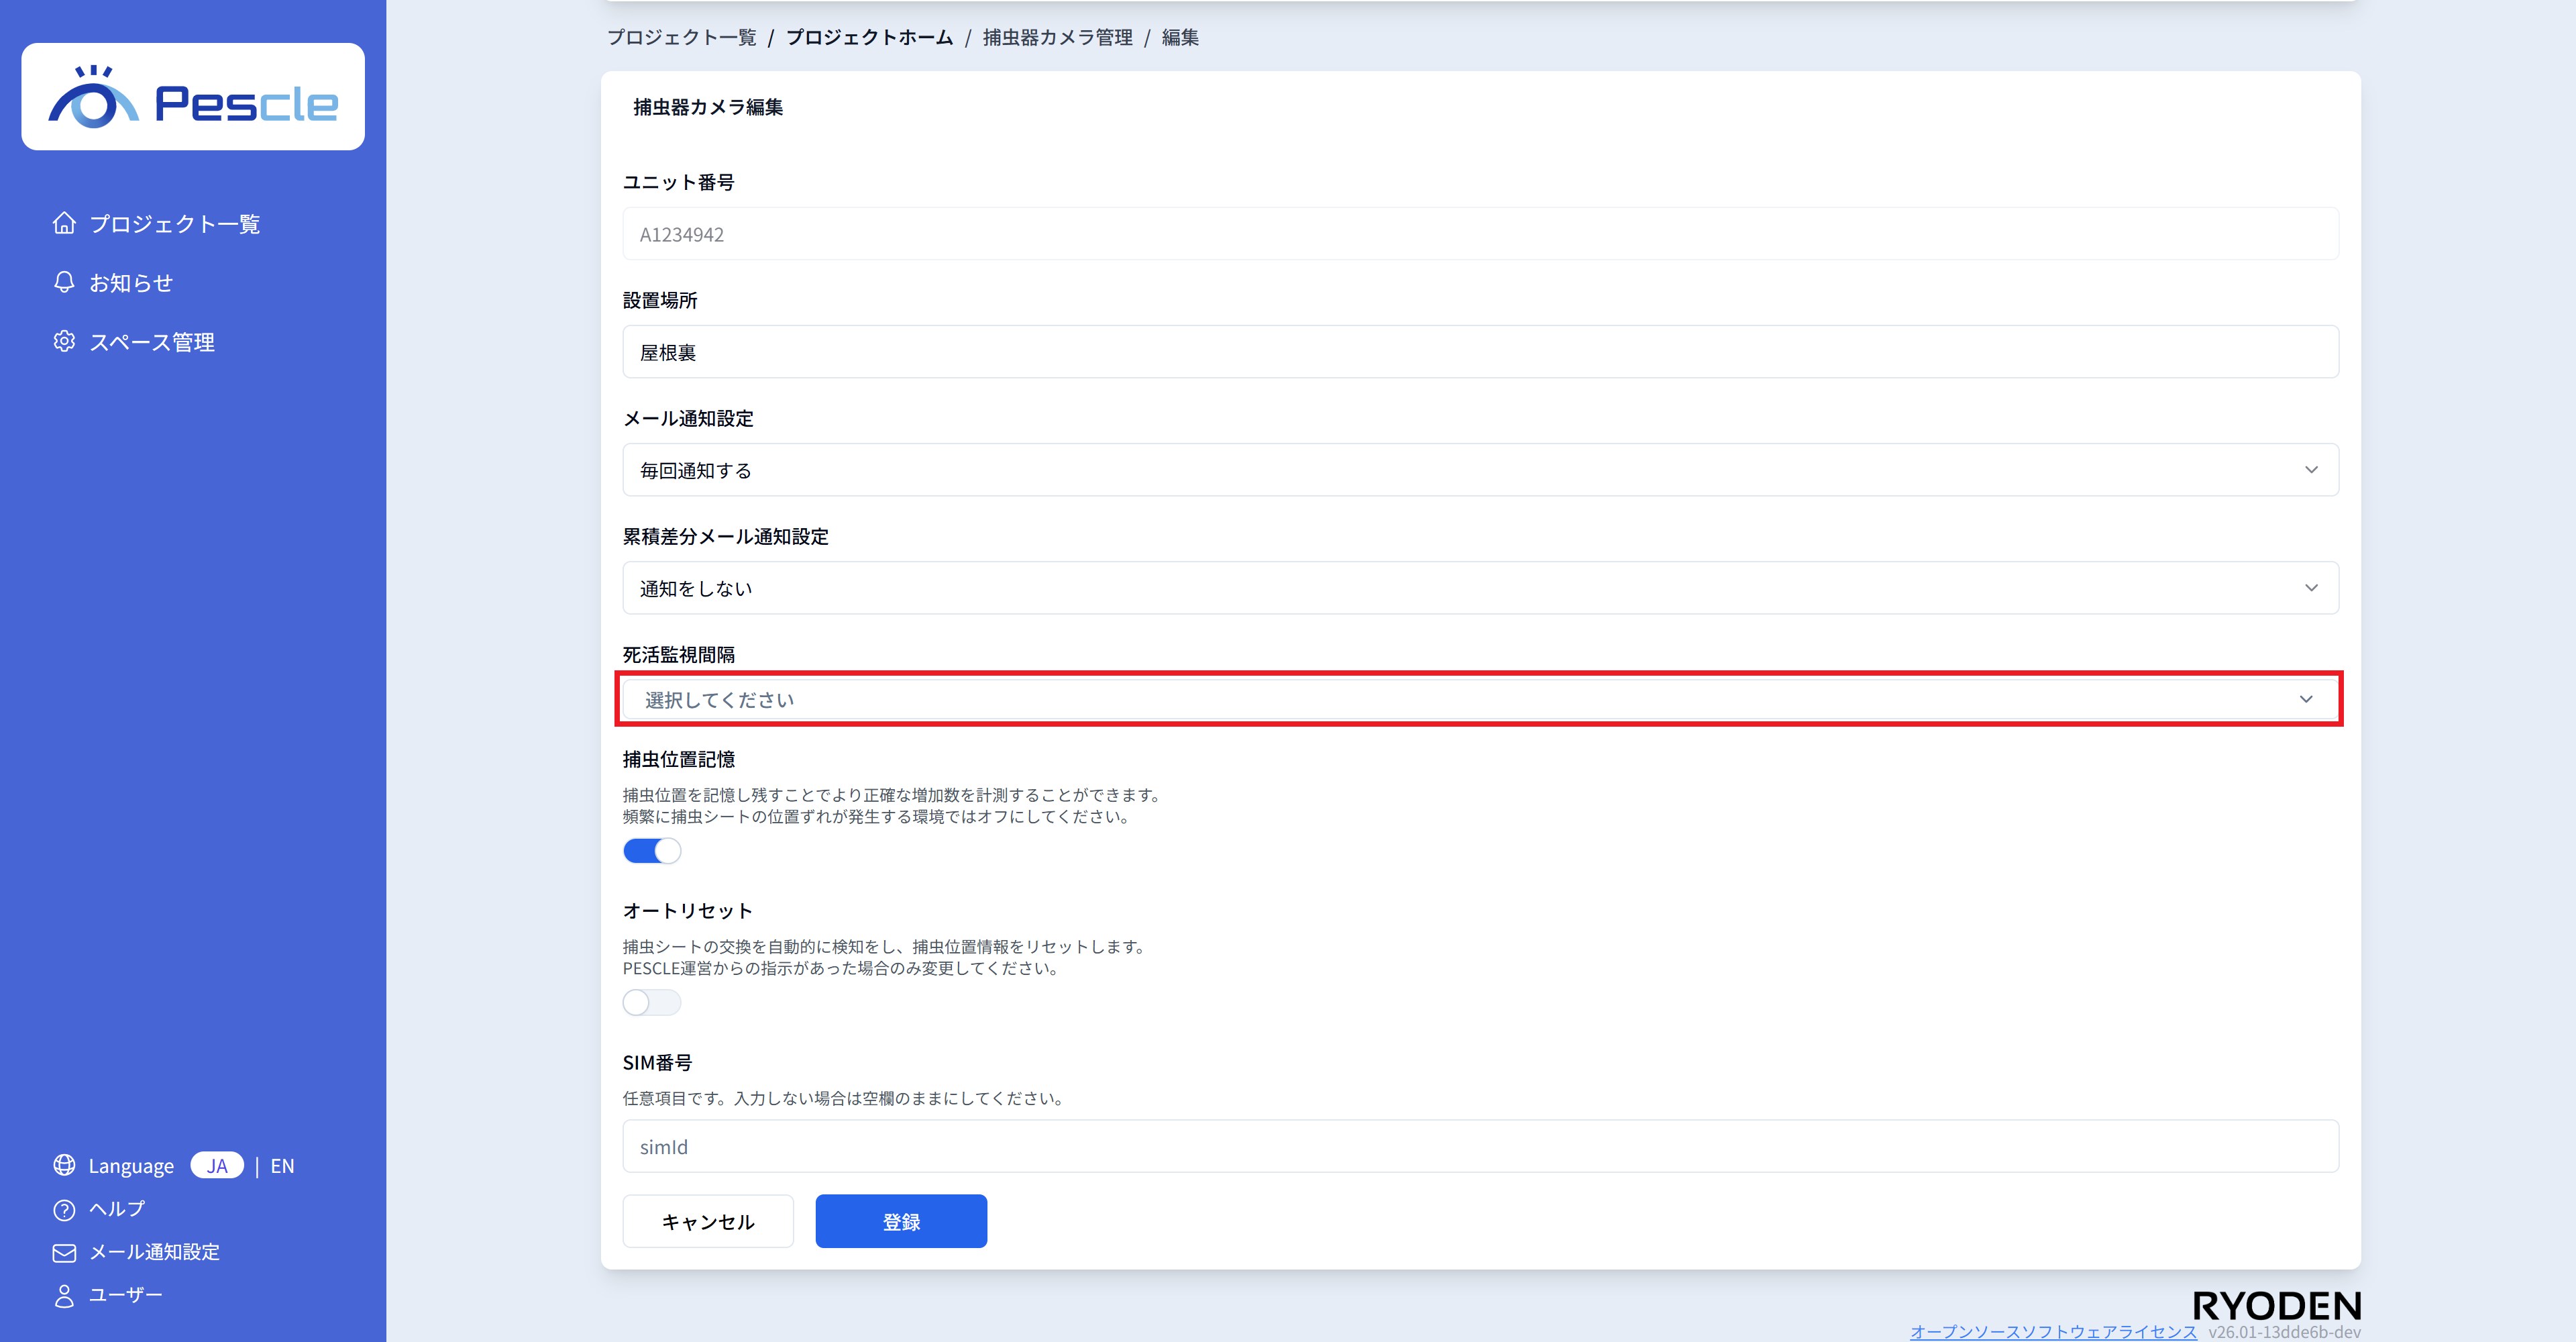Open the 死活監視間隔 dropdown
Screen dimensions: 2576x1342
(x=1479, y=699)
